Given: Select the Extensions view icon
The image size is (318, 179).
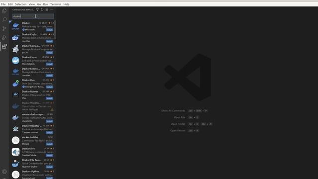Looking at the screenshot, I should [x=4, y=46].
